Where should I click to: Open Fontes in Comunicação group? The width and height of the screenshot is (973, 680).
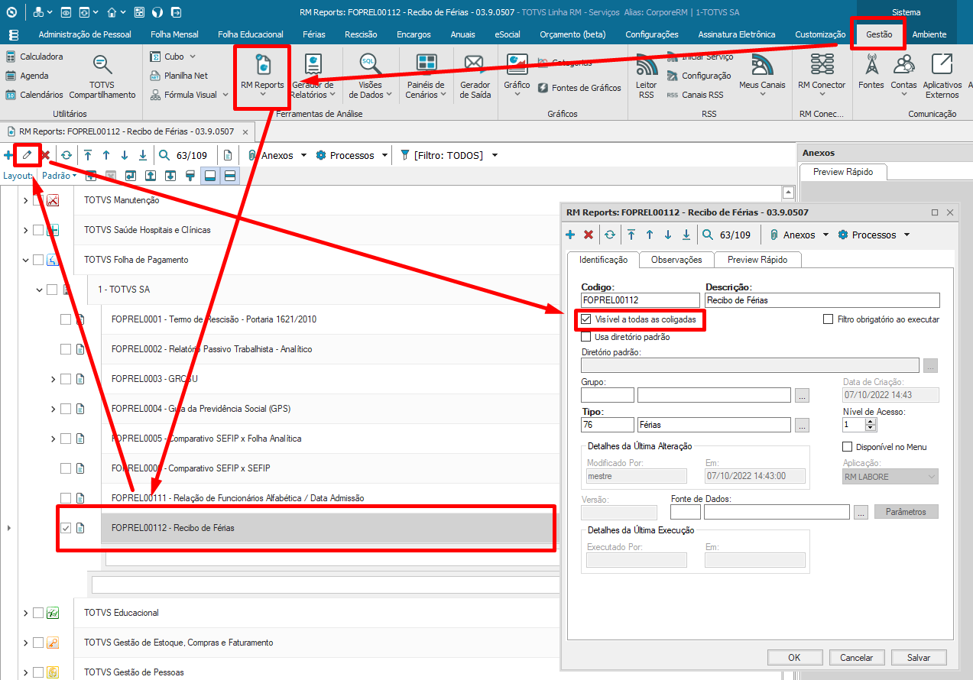pos(871,71)
